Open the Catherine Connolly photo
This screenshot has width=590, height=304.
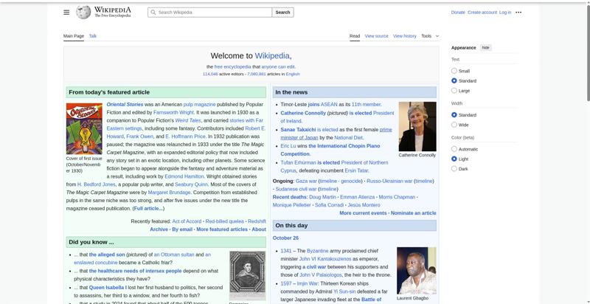[417, 126]
